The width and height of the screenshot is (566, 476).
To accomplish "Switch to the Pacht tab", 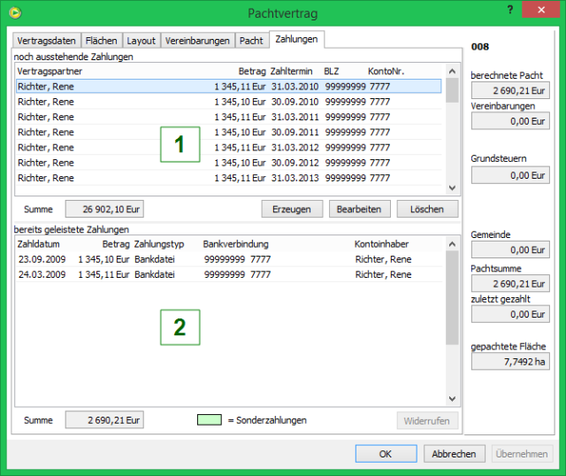I will click(x=251, y=41).
